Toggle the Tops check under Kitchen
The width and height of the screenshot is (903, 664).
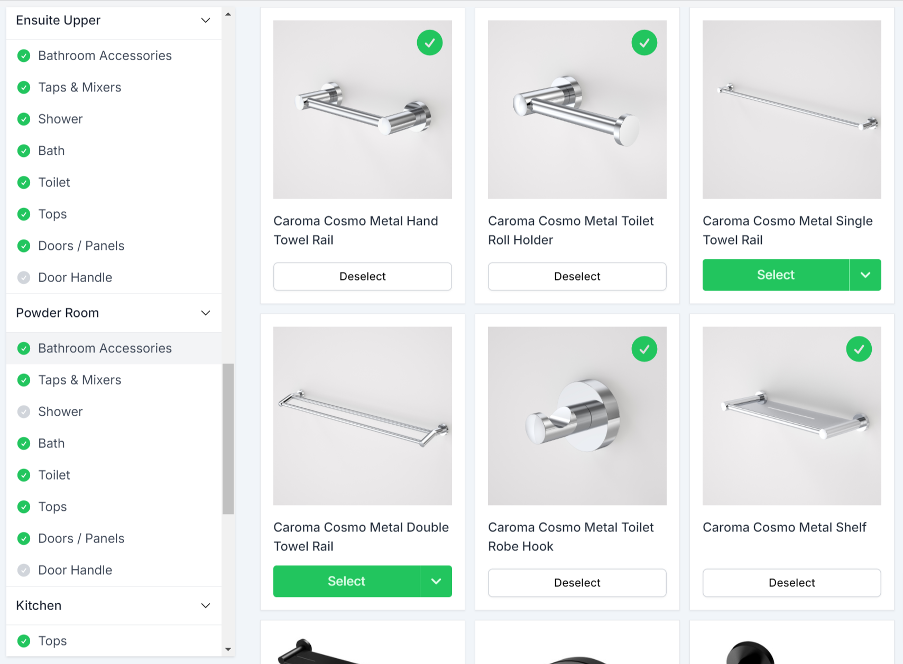[x=24, y=641]
